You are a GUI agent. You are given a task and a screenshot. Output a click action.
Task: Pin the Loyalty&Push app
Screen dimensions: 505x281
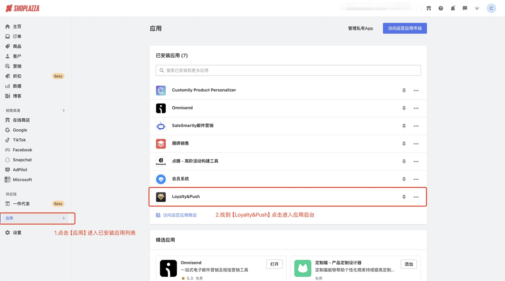[x=404, y=197]
